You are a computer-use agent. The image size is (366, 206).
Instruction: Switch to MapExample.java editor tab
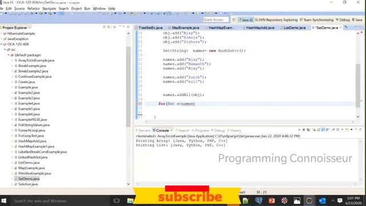click(x=184, y=27)
